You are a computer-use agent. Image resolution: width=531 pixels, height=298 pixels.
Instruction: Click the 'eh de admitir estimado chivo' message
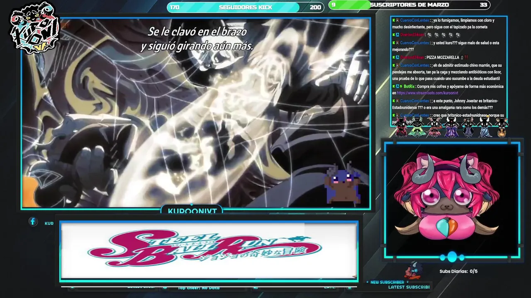[x=447, y=72]
